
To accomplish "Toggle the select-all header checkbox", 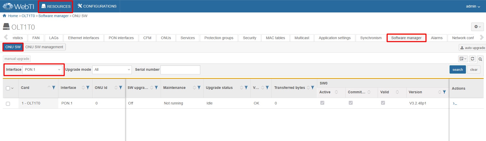I will pos(8,88).
